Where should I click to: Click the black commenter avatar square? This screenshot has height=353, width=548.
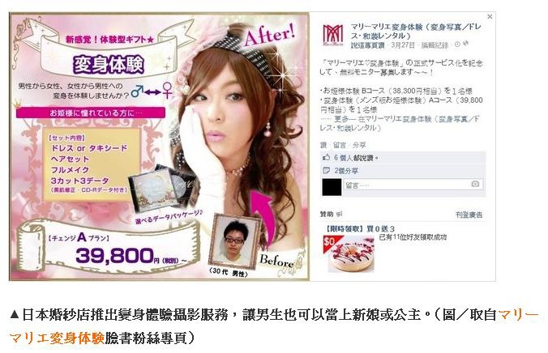(x=332, y=187)
